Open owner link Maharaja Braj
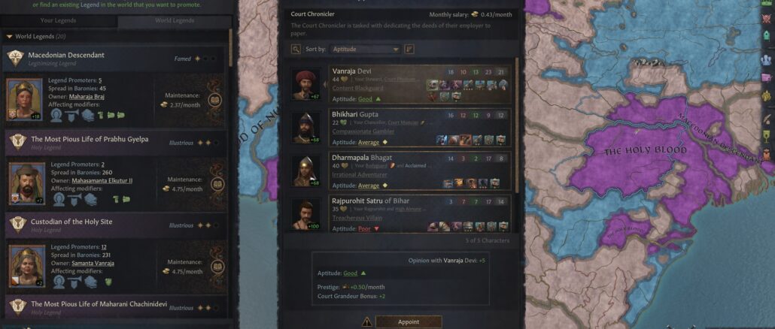 [87, 96]
